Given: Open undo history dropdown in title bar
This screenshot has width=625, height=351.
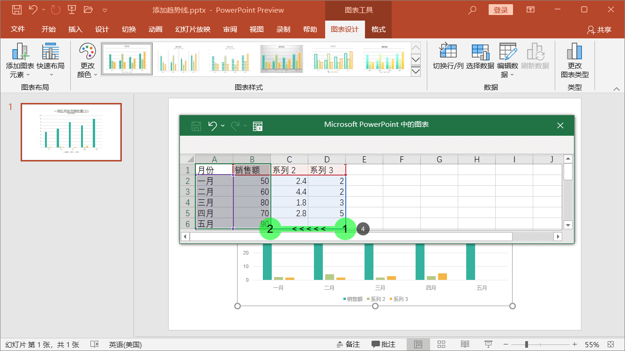Looking at the screenshot, I should [44, 10].
